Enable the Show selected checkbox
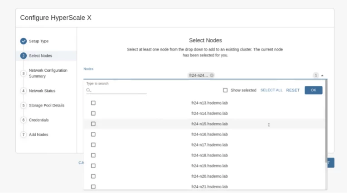Viewport: 349px width, 194px height. tap(225, 90)
